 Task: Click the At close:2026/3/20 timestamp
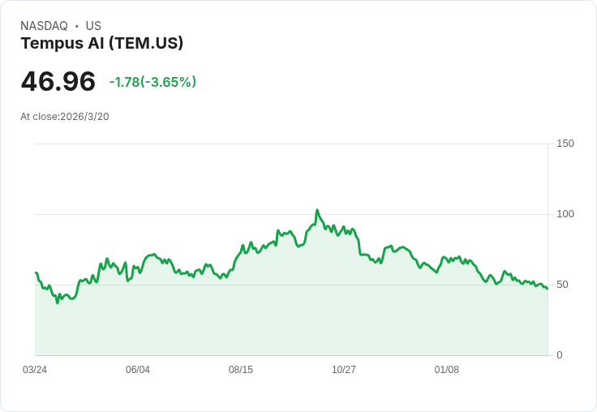coord(65,117)
